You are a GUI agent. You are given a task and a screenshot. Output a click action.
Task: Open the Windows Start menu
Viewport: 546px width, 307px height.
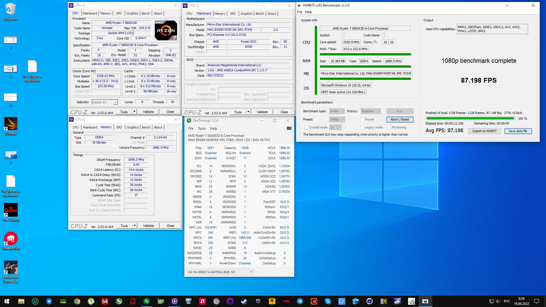click(x=7, y=301)
